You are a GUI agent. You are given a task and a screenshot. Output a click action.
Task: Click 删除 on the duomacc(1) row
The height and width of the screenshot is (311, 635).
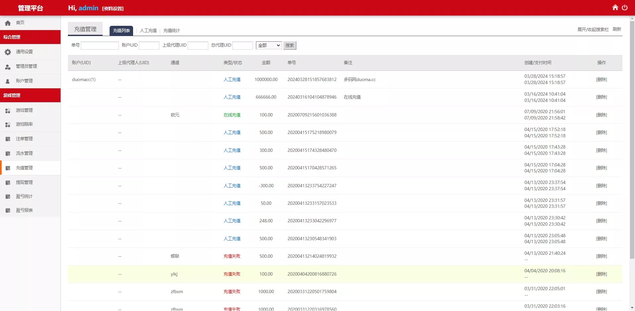tap(602, 79)
